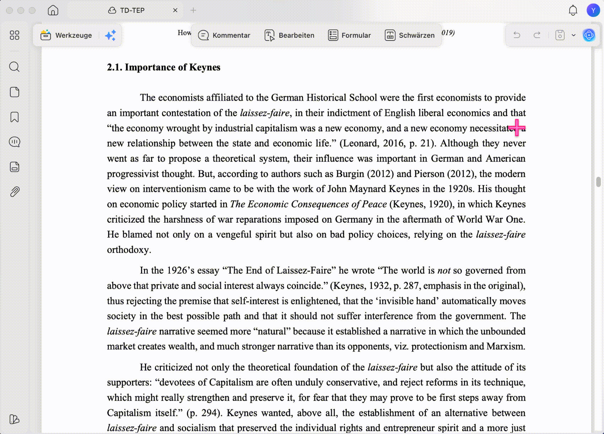Click the italic title 'The Economic Consequences of Peace'
The image size is (604, 434).
[308, 204]
